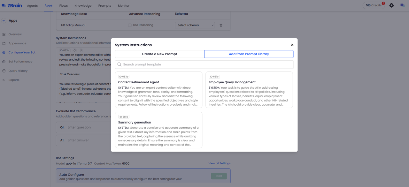Viewport: 409px width, 187px height.
Task: Pick the Summary generation prompt card
Action: click(158, 130)
